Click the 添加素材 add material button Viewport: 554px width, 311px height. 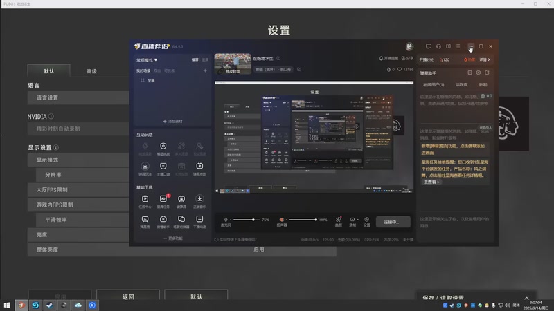(x=172, y=121)
